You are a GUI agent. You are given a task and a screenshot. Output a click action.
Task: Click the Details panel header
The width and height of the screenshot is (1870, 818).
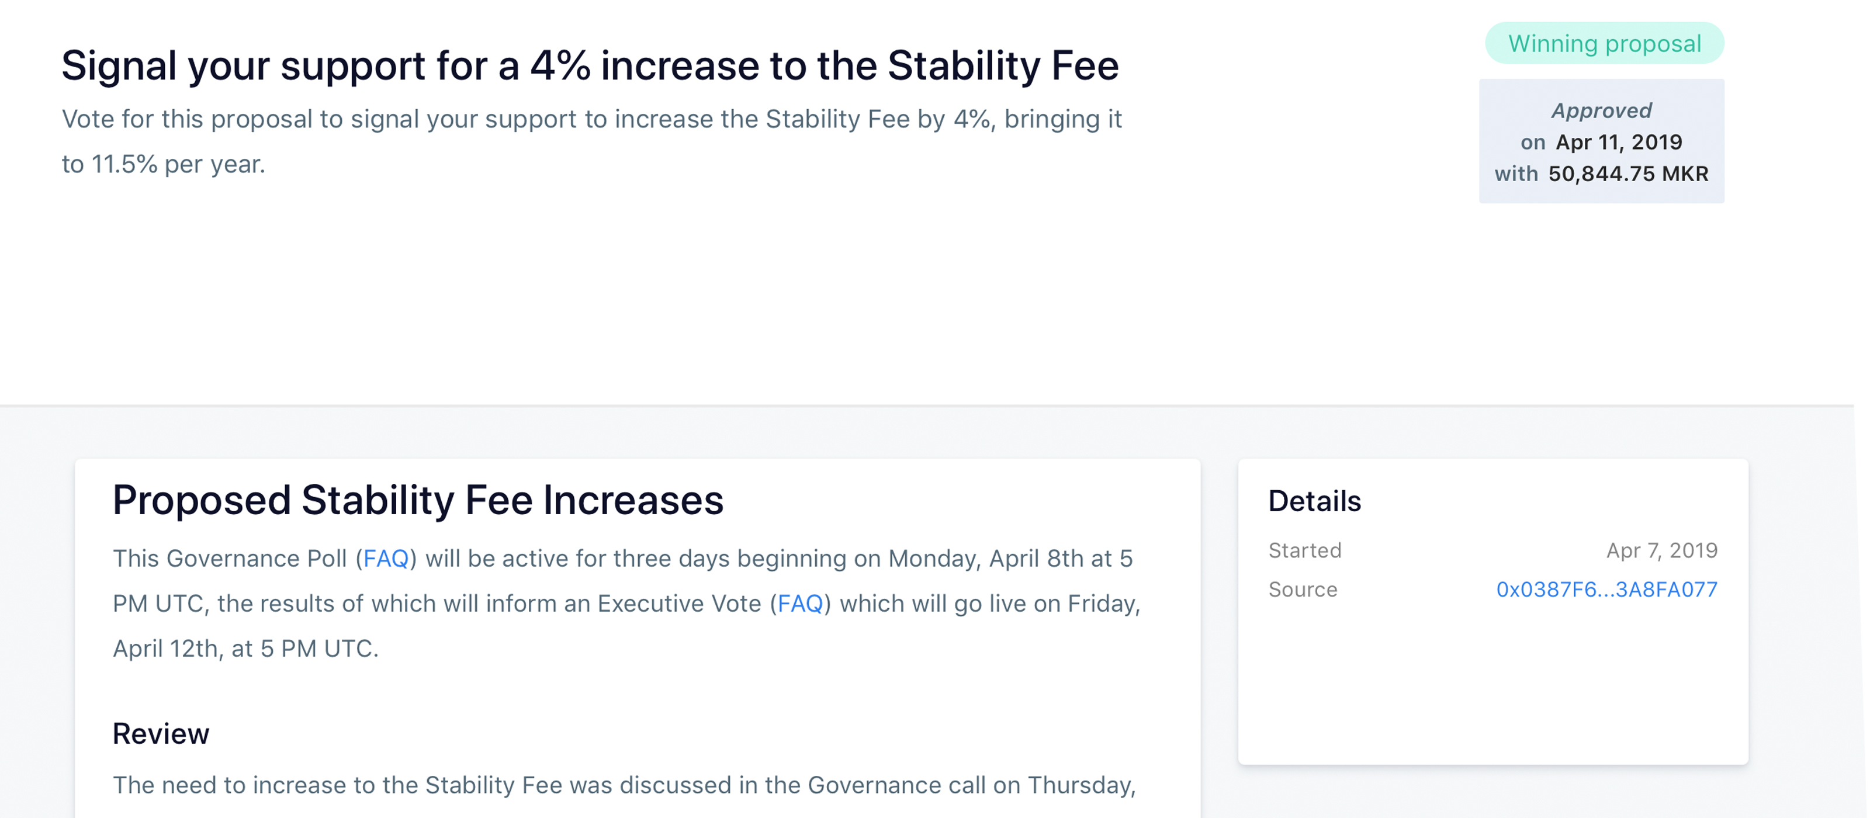coord(1315,501)
